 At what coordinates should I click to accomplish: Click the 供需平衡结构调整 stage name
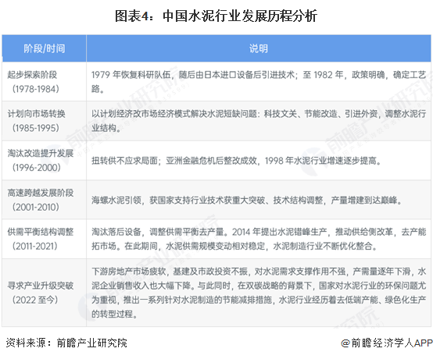point(41,232)
